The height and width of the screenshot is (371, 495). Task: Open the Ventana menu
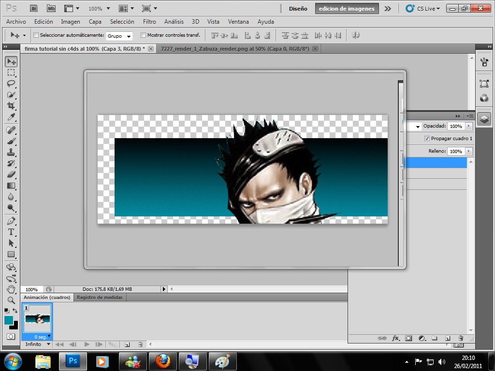click(238, 21)
